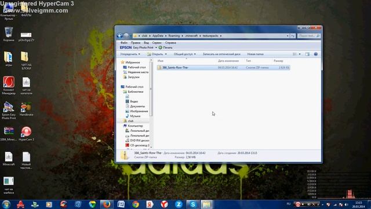Image resolution: width=371 pixels, height=209 pixels.
Task: Select the Epson Easy Photo Print shortcut
Action: click(x=9, y=110)
